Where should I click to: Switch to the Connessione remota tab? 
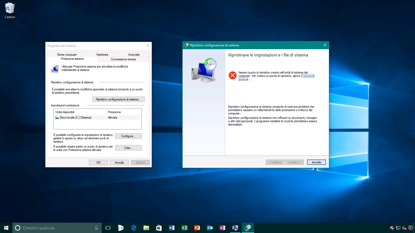123,59
